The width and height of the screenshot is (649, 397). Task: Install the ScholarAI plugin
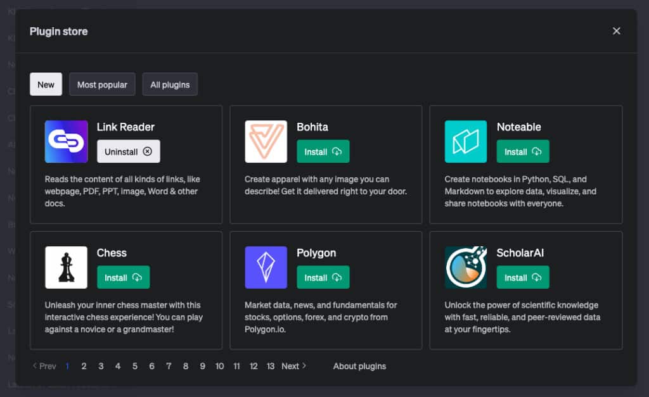pyautogui.click(x=523, y=277)
